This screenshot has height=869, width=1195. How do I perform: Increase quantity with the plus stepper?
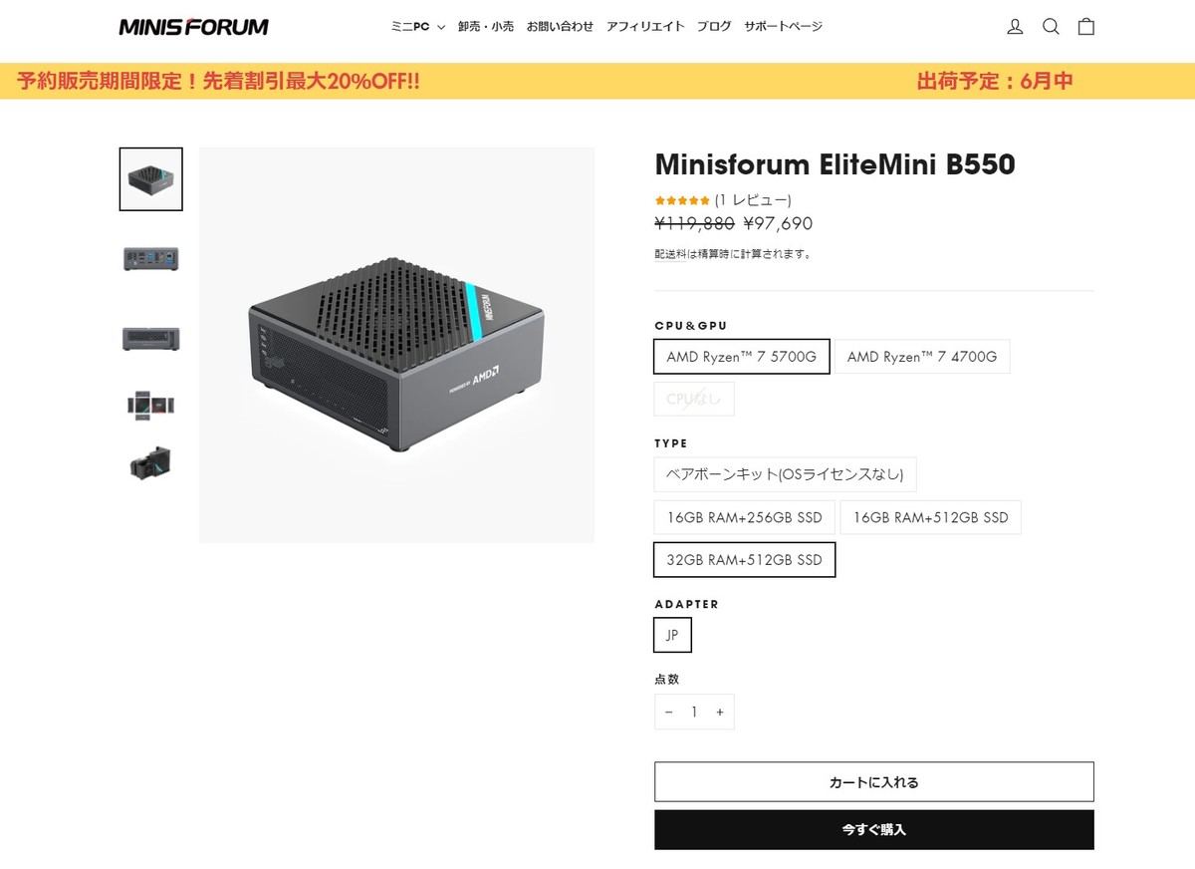(x=719, y=712)
